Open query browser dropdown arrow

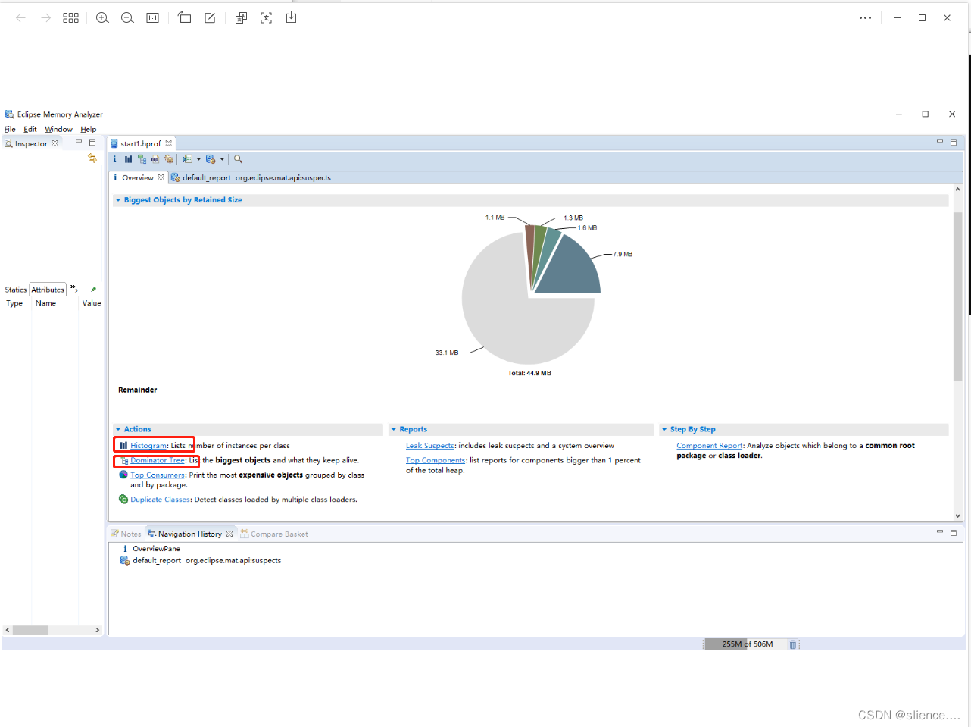pos(222,159)
